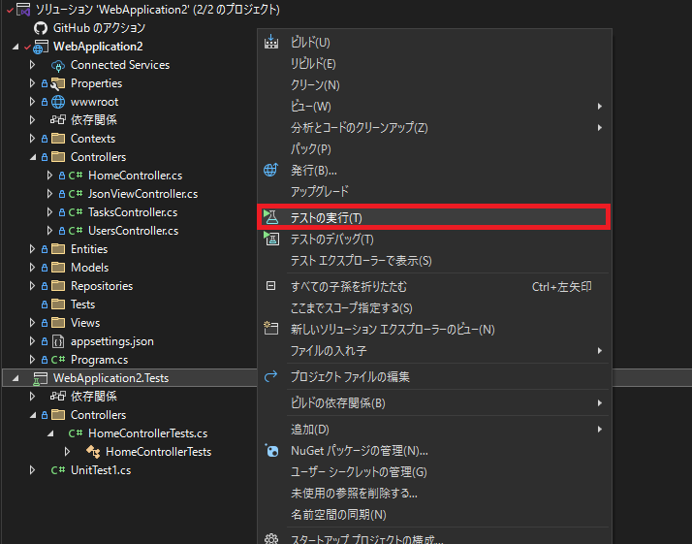
Task: Click the debug flask icon next to テストのデバッグ(T)
Action: (x=271, y=239)
